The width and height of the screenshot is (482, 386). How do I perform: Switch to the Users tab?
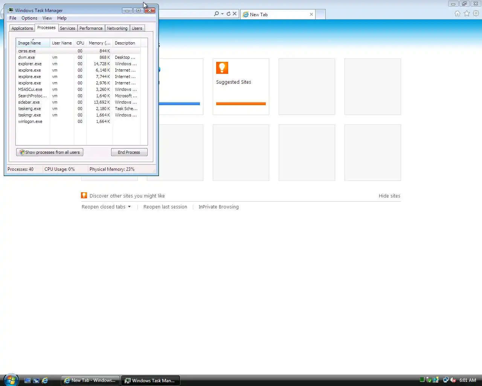pyautogui.click(x=137, y=28)
